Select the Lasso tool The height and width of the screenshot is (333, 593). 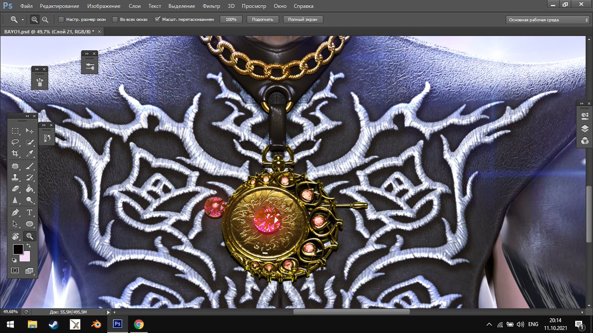15,143
